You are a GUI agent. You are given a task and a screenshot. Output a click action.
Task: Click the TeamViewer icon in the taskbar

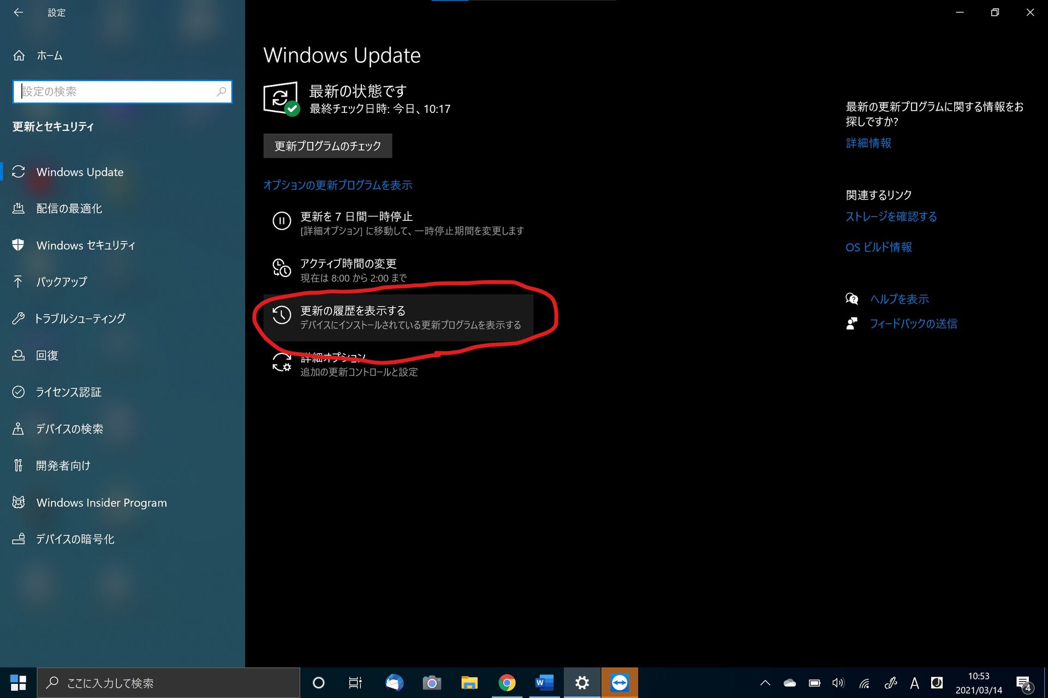[x=620, y=683]
